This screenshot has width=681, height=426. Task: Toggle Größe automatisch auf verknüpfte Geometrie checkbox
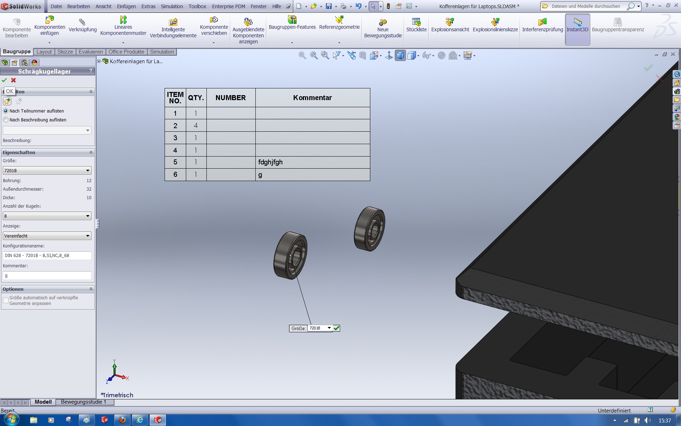tap(6, 301)
